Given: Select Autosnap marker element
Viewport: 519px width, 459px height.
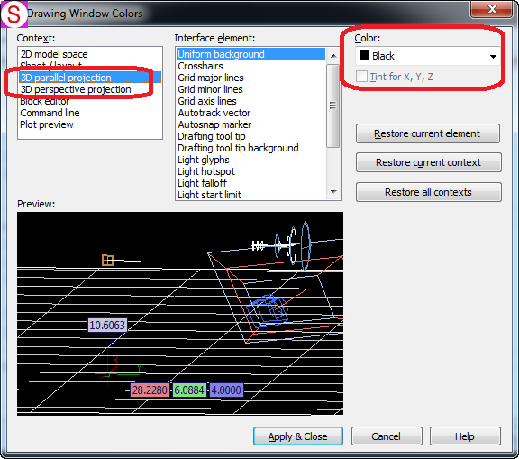Looking at the screenshot, I should 250,124.
